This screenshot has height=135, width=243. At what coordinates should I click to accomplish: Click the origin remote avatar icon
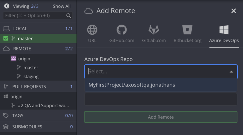coord(13,59)
